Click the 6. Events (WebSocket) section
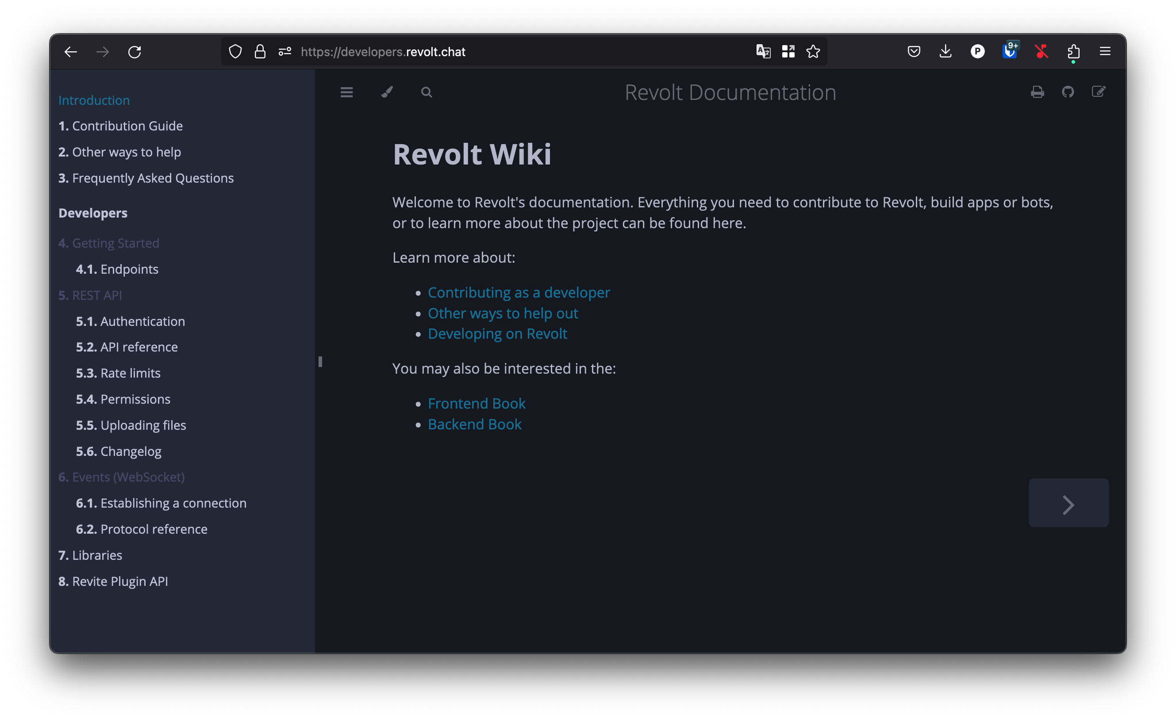Screen dimensions: 1176x719 pos(121,477)
